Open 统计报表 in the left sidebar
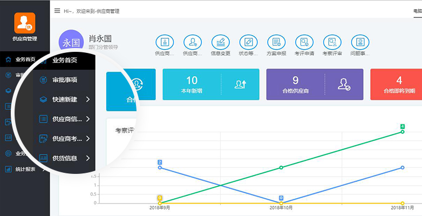This screenshot has width=422, height=216. [25, 169]
